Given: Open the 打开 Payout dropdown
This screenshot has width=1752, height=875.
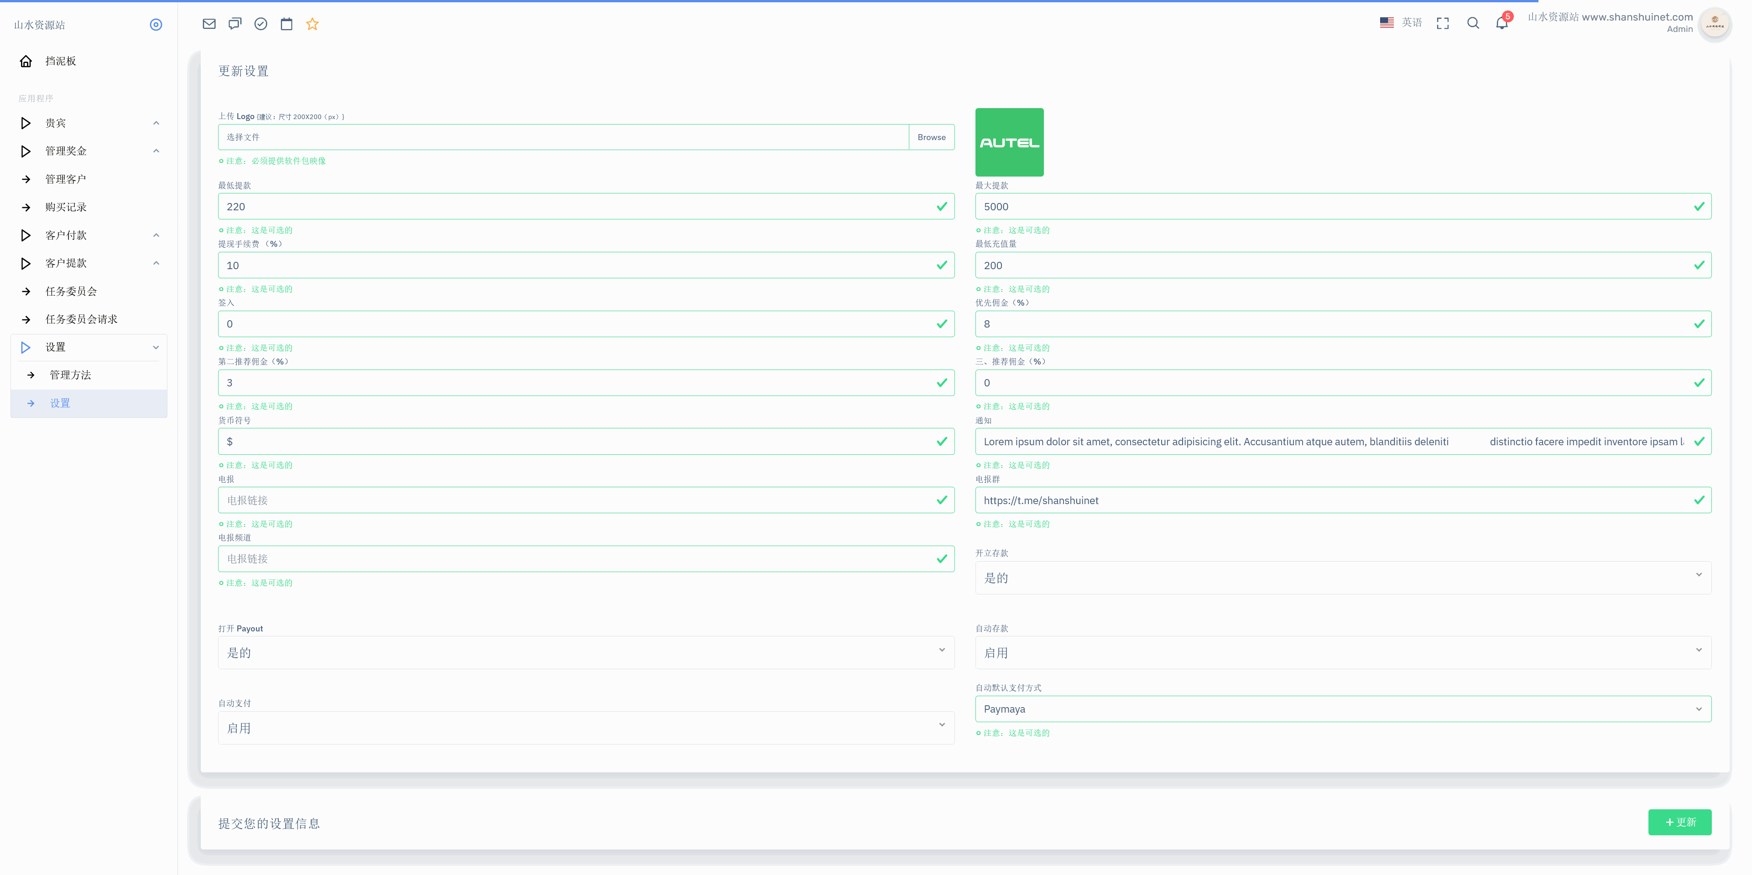Looking at the screenshot, I should coord(585,652).
